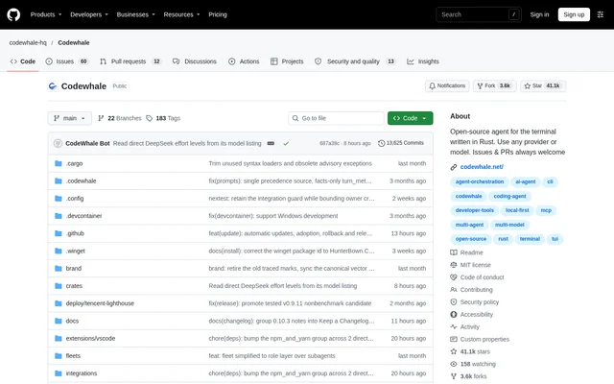Screen dimensions: 614x384
Task: Open the green Code dropdown button
Action: click(x=410, y=118)
